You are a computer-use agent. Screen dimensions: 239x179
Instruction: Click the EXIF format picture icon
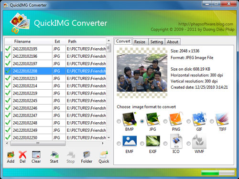click(152, 141)
